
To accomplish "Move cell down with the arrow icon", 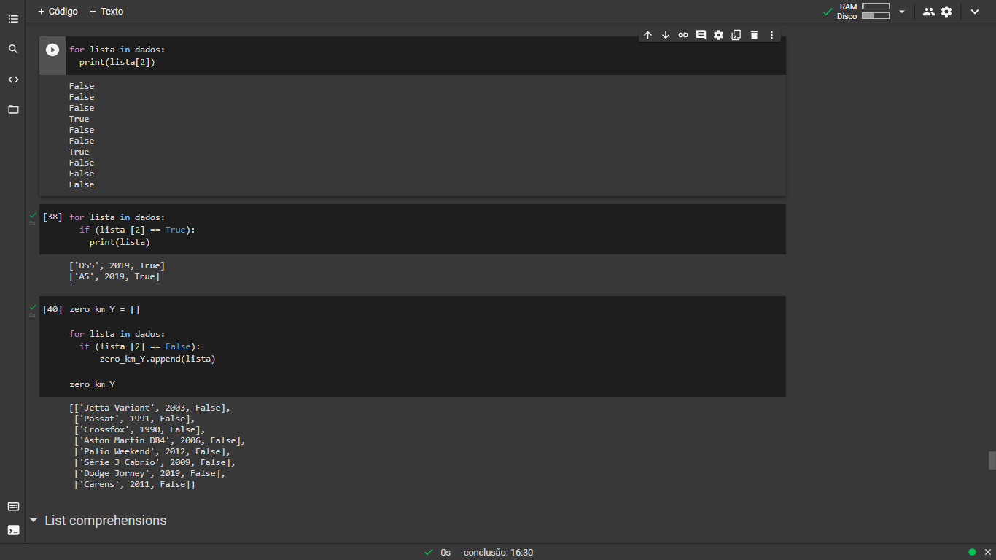I will click(x=666, y=35).
